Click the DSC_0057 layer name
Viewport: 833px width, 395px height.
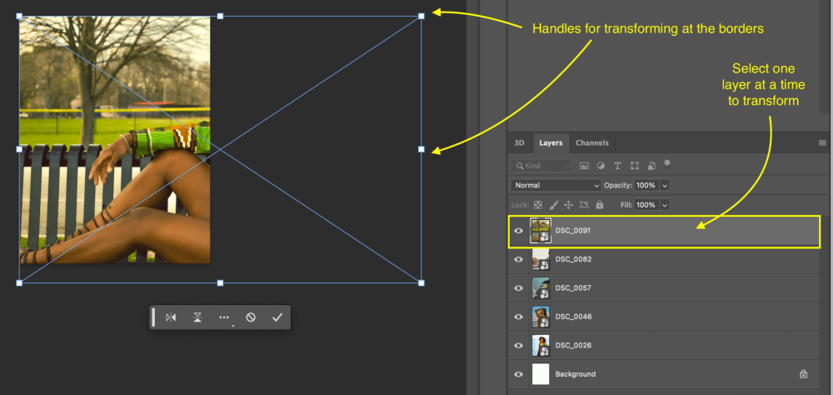[573, 288]
